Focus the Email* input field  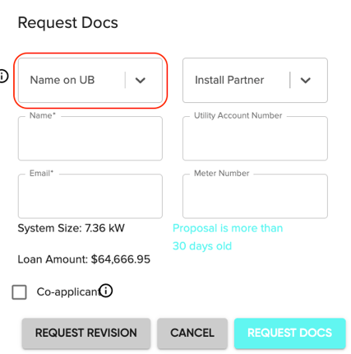(x=90, y=196)
